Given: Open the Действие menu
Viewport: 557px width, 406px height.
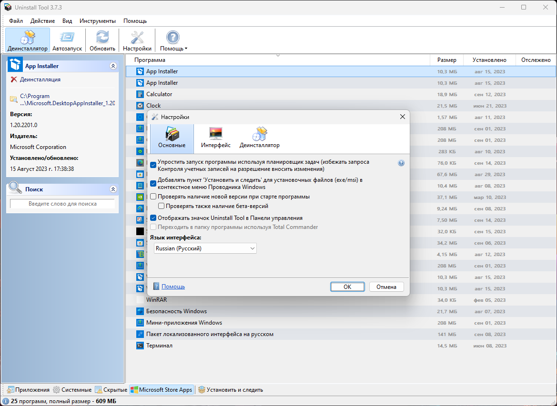Looking at the screenshot, I should coord(42,21).
